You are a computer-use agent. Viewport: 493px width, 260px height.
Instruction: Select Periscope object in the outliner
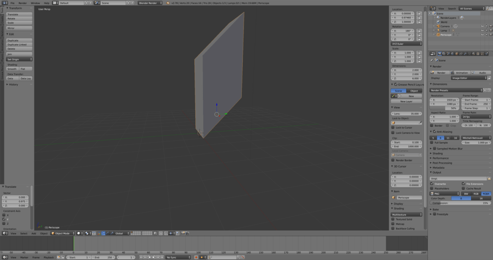tap(446, 35)
